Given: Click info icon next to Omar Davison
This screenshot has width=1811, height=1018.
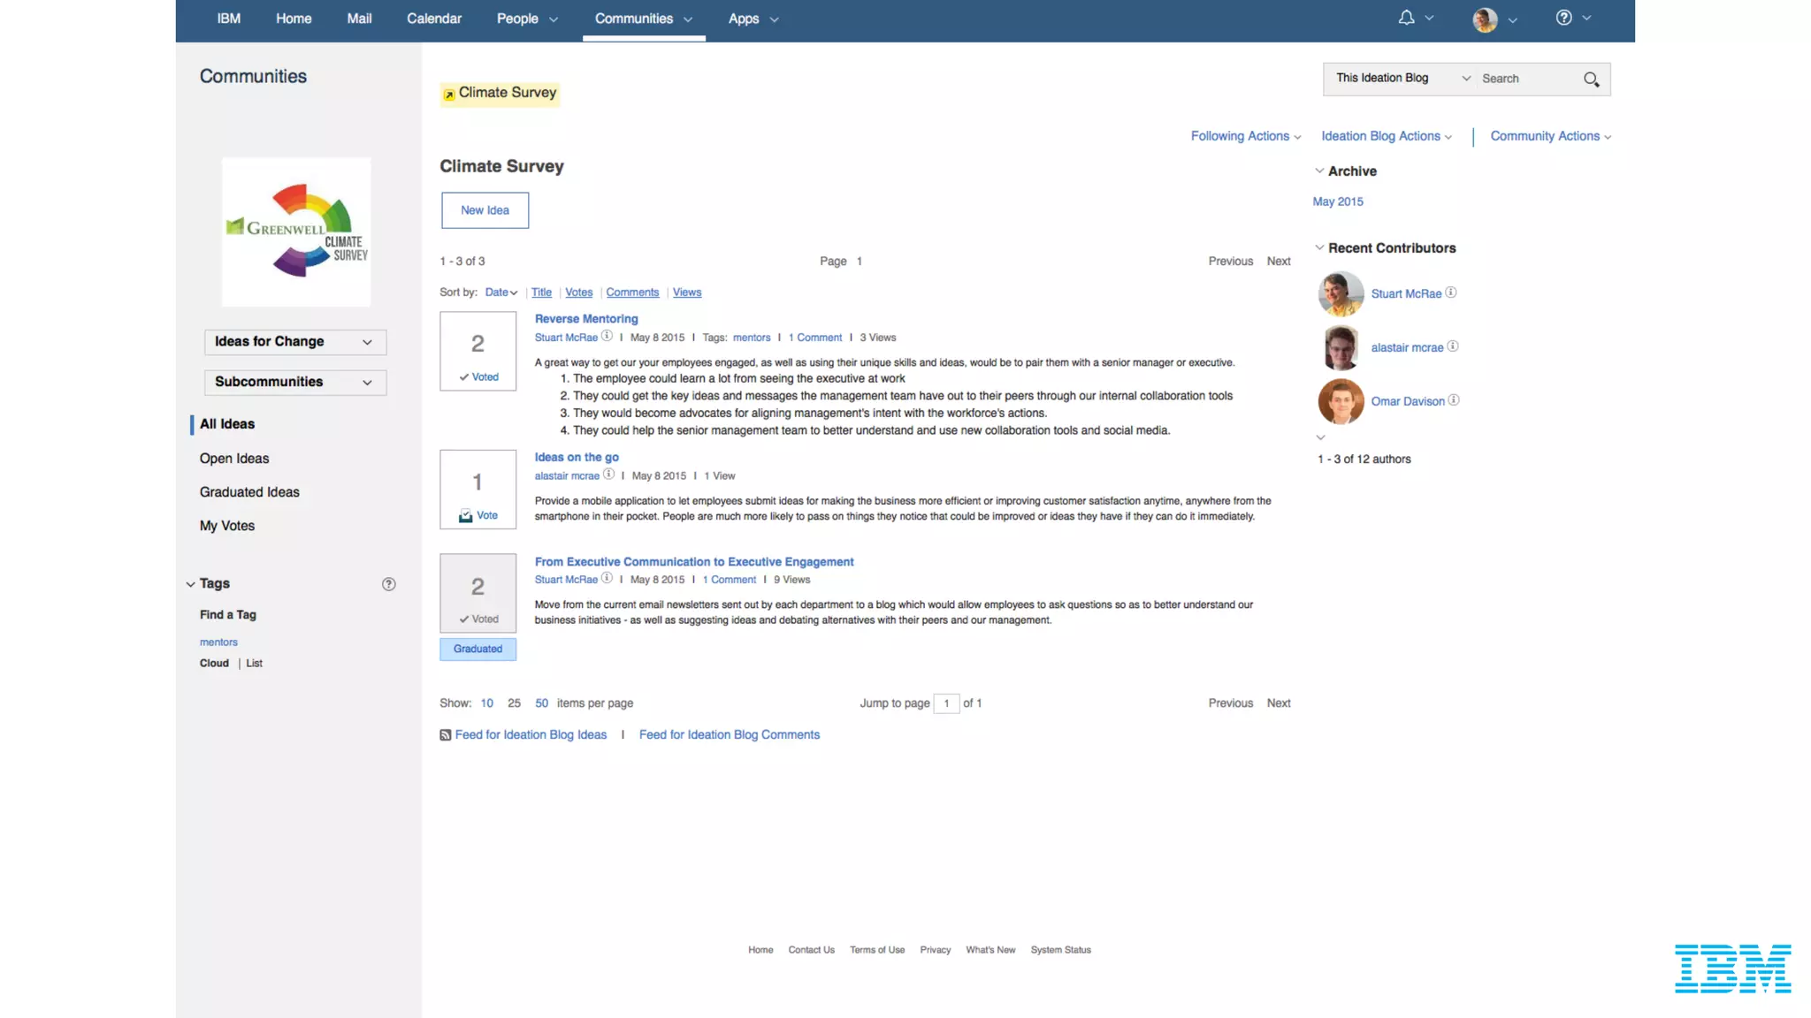Looking at the screenshot, I should (x=1454, y=400).
